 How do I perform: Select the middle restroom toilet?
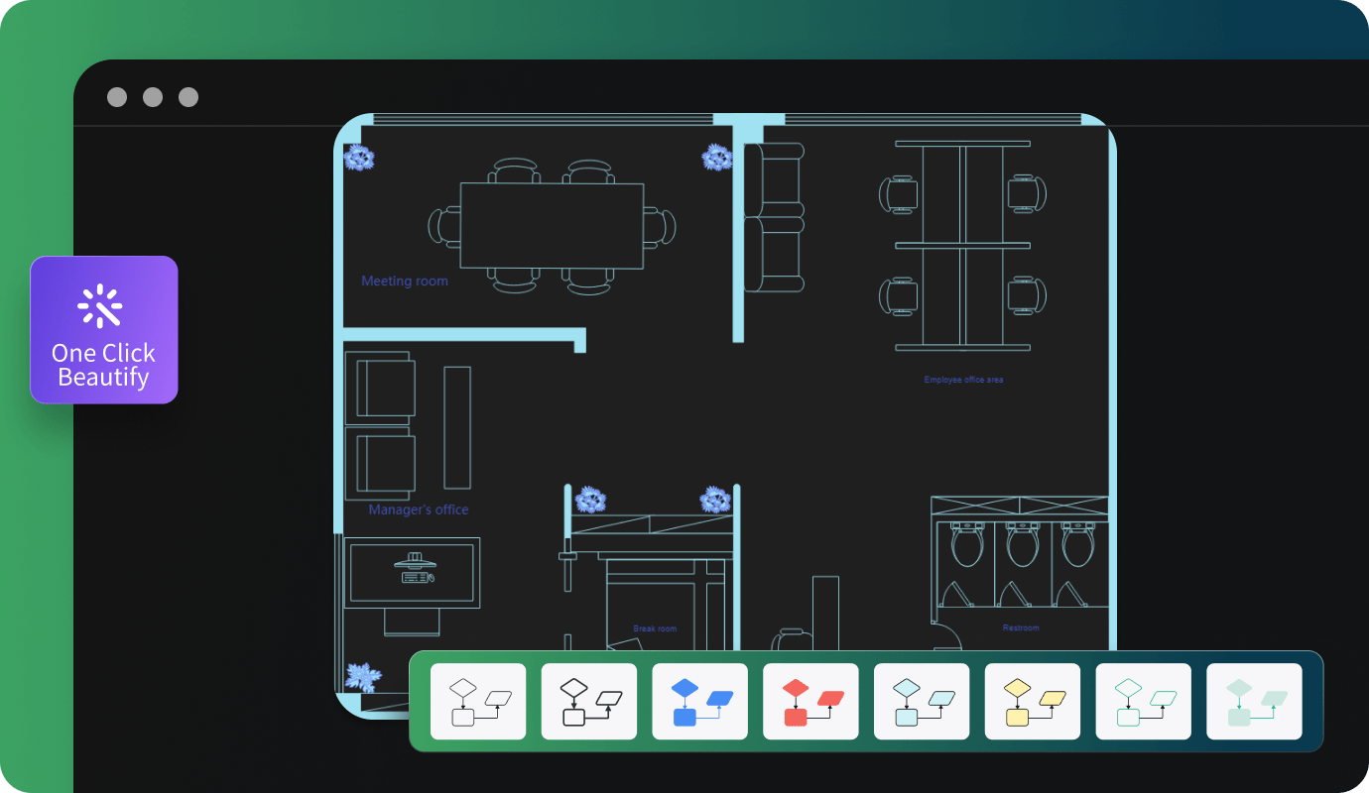pyautogui.click(x=1022, y=544)
